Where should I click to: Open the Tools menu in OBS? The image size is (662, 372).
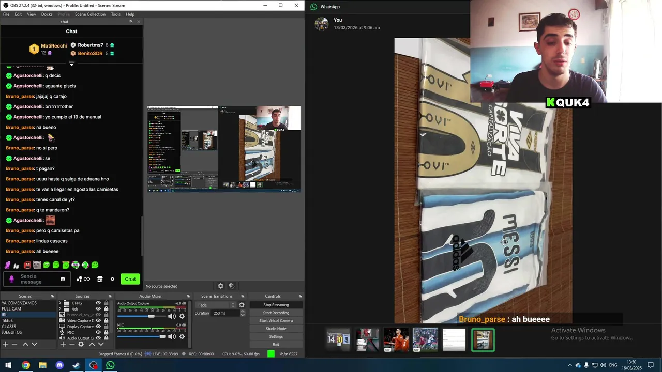click(x=116, y=14)
